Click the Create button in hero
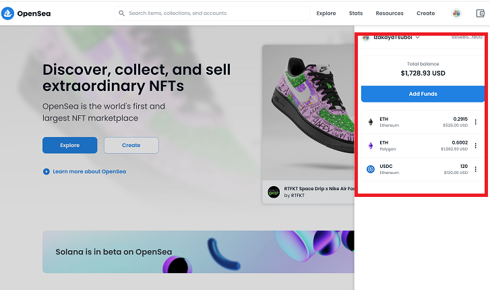 pos(131,145)
